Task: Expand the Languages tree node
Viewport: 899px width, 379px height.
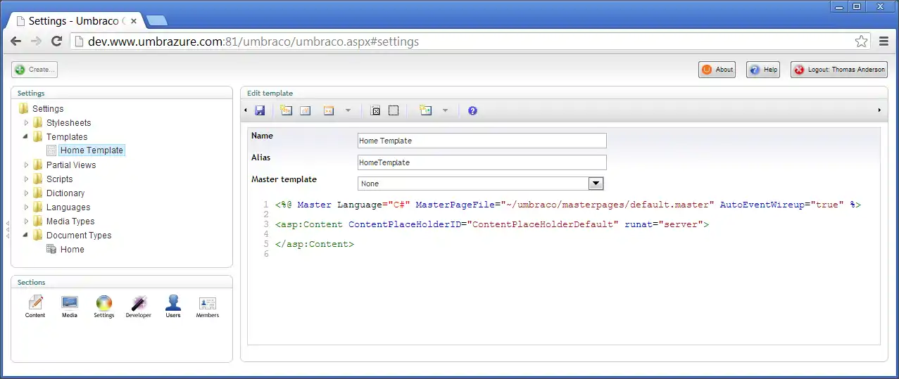Action: [27, 207]
